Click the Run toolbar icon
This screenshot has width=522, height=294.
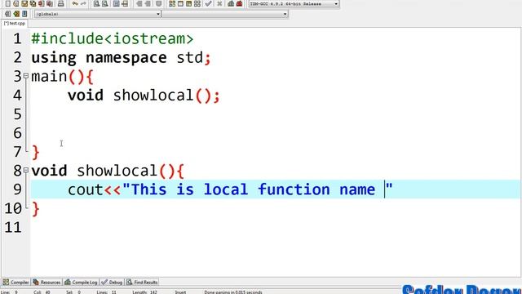point(180,3)
